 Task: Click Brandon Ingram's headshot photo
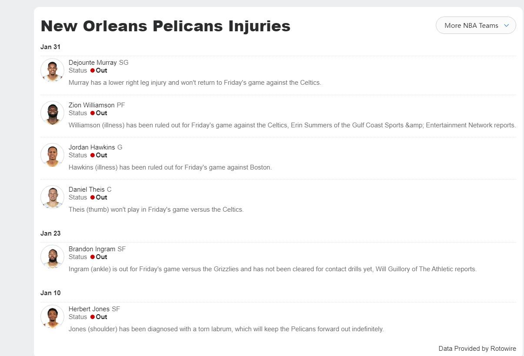53,257
